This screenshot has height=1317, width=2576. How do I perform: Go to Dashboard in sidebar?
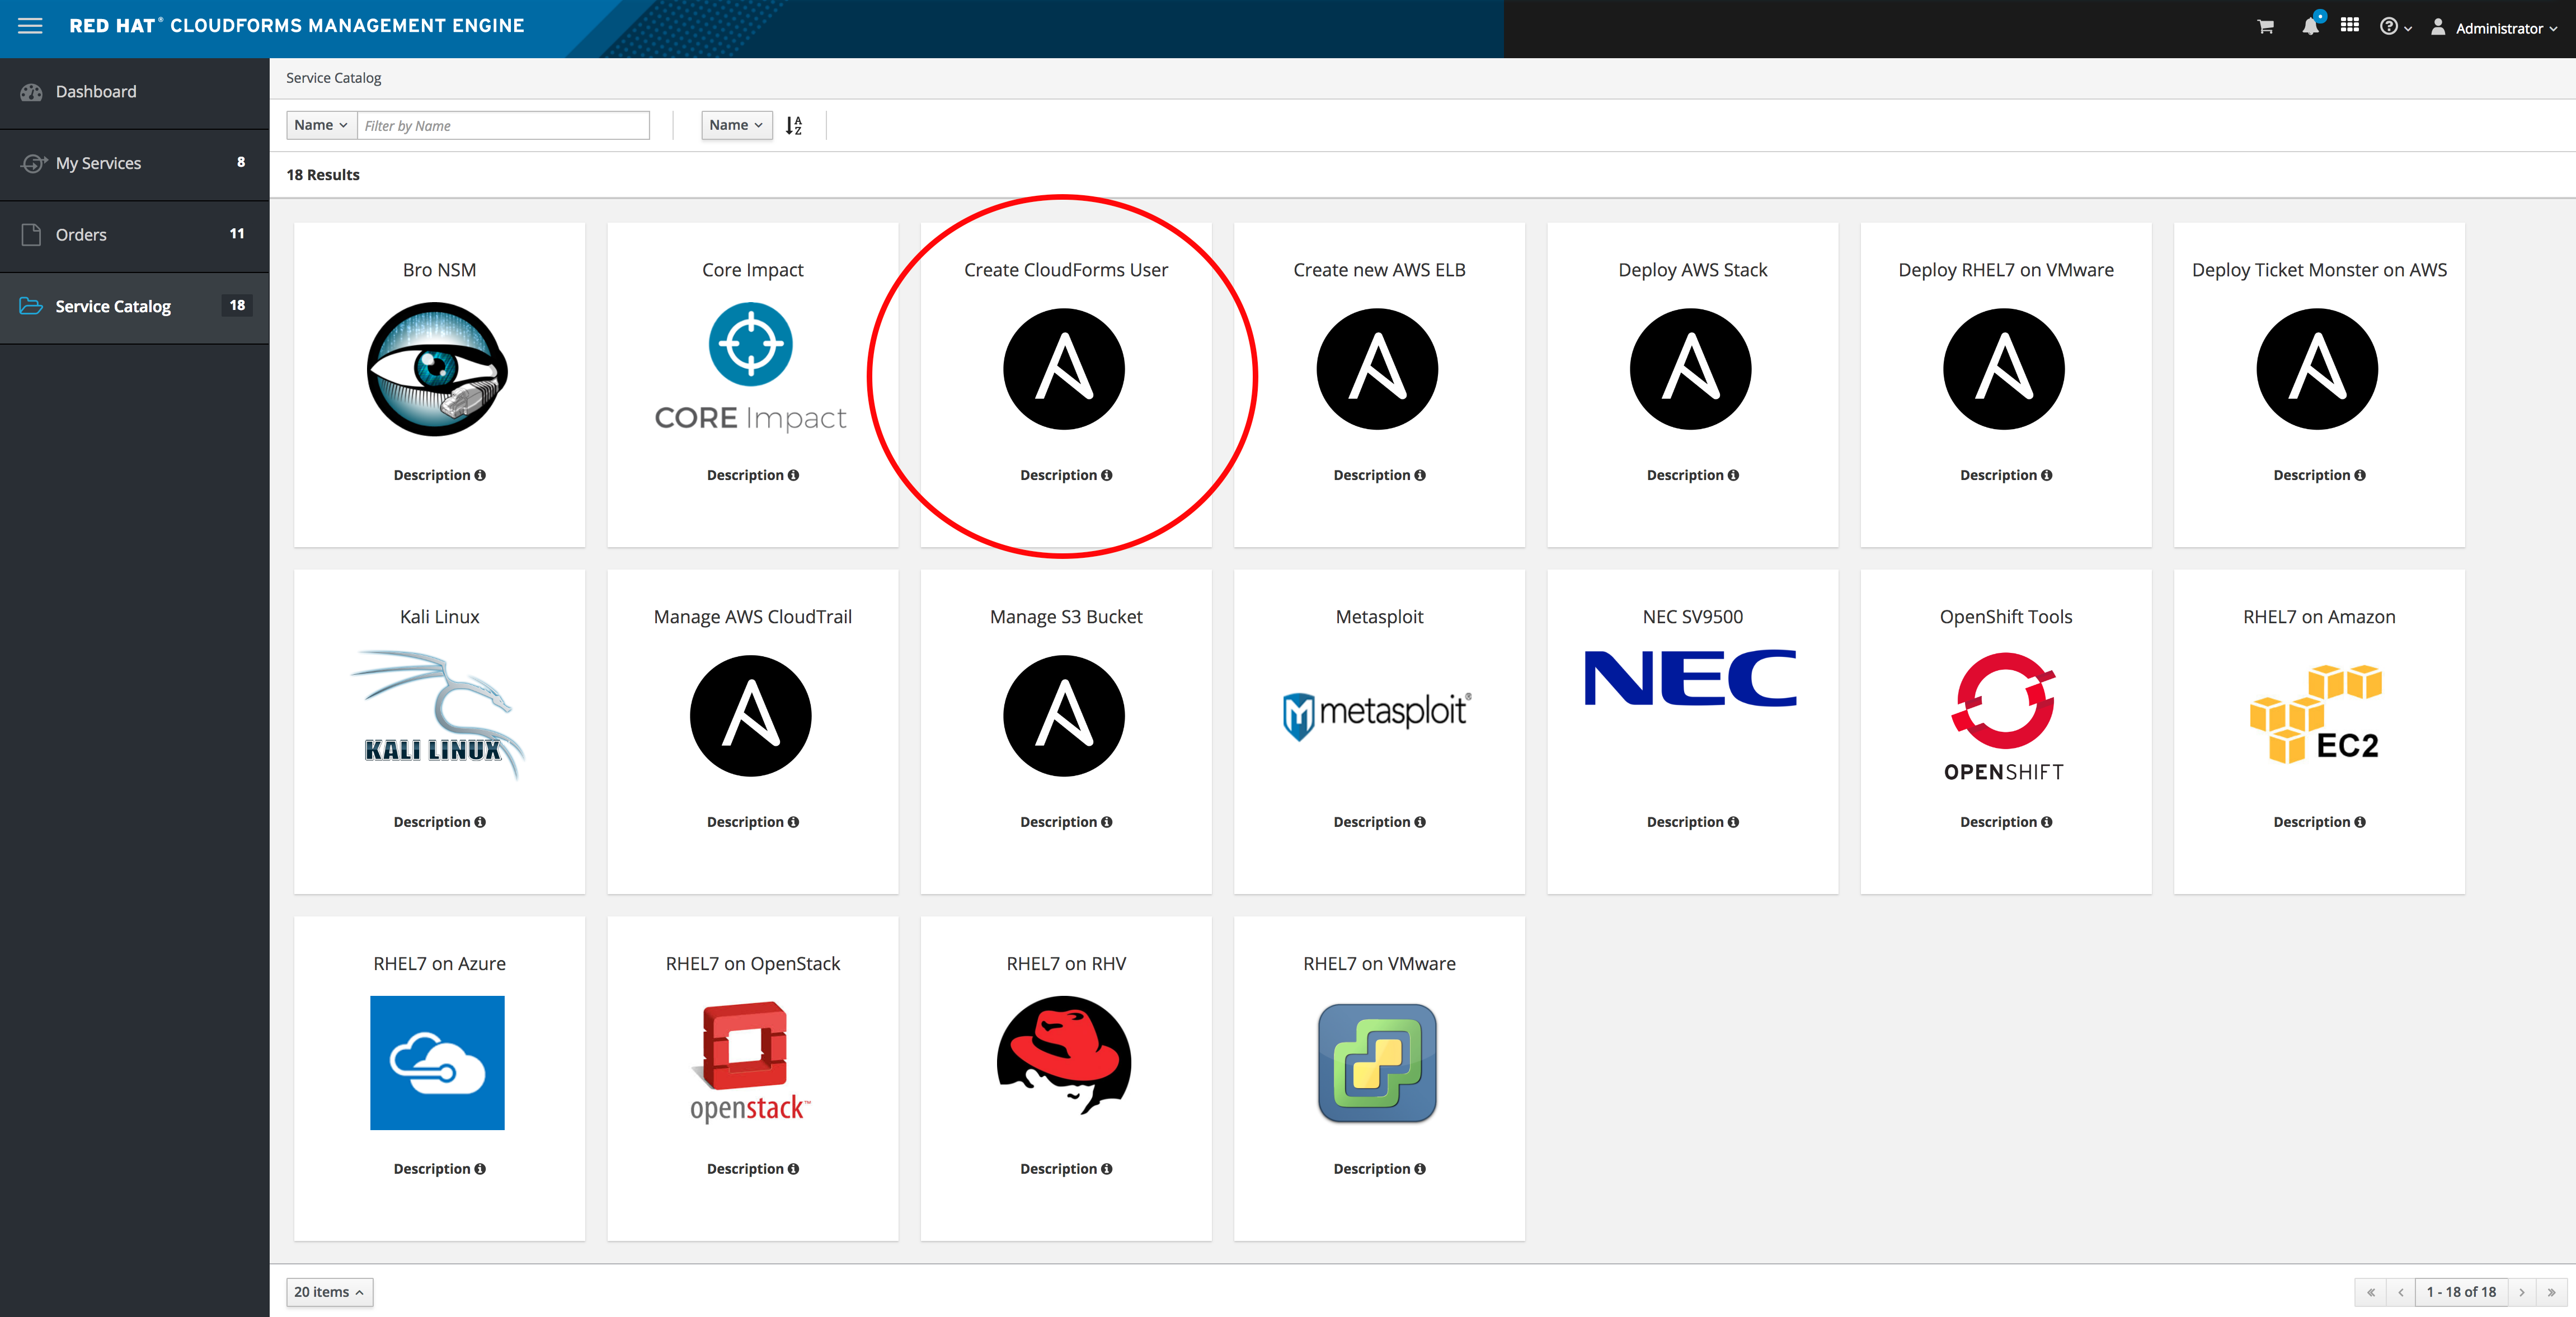(x=134, y=92)
